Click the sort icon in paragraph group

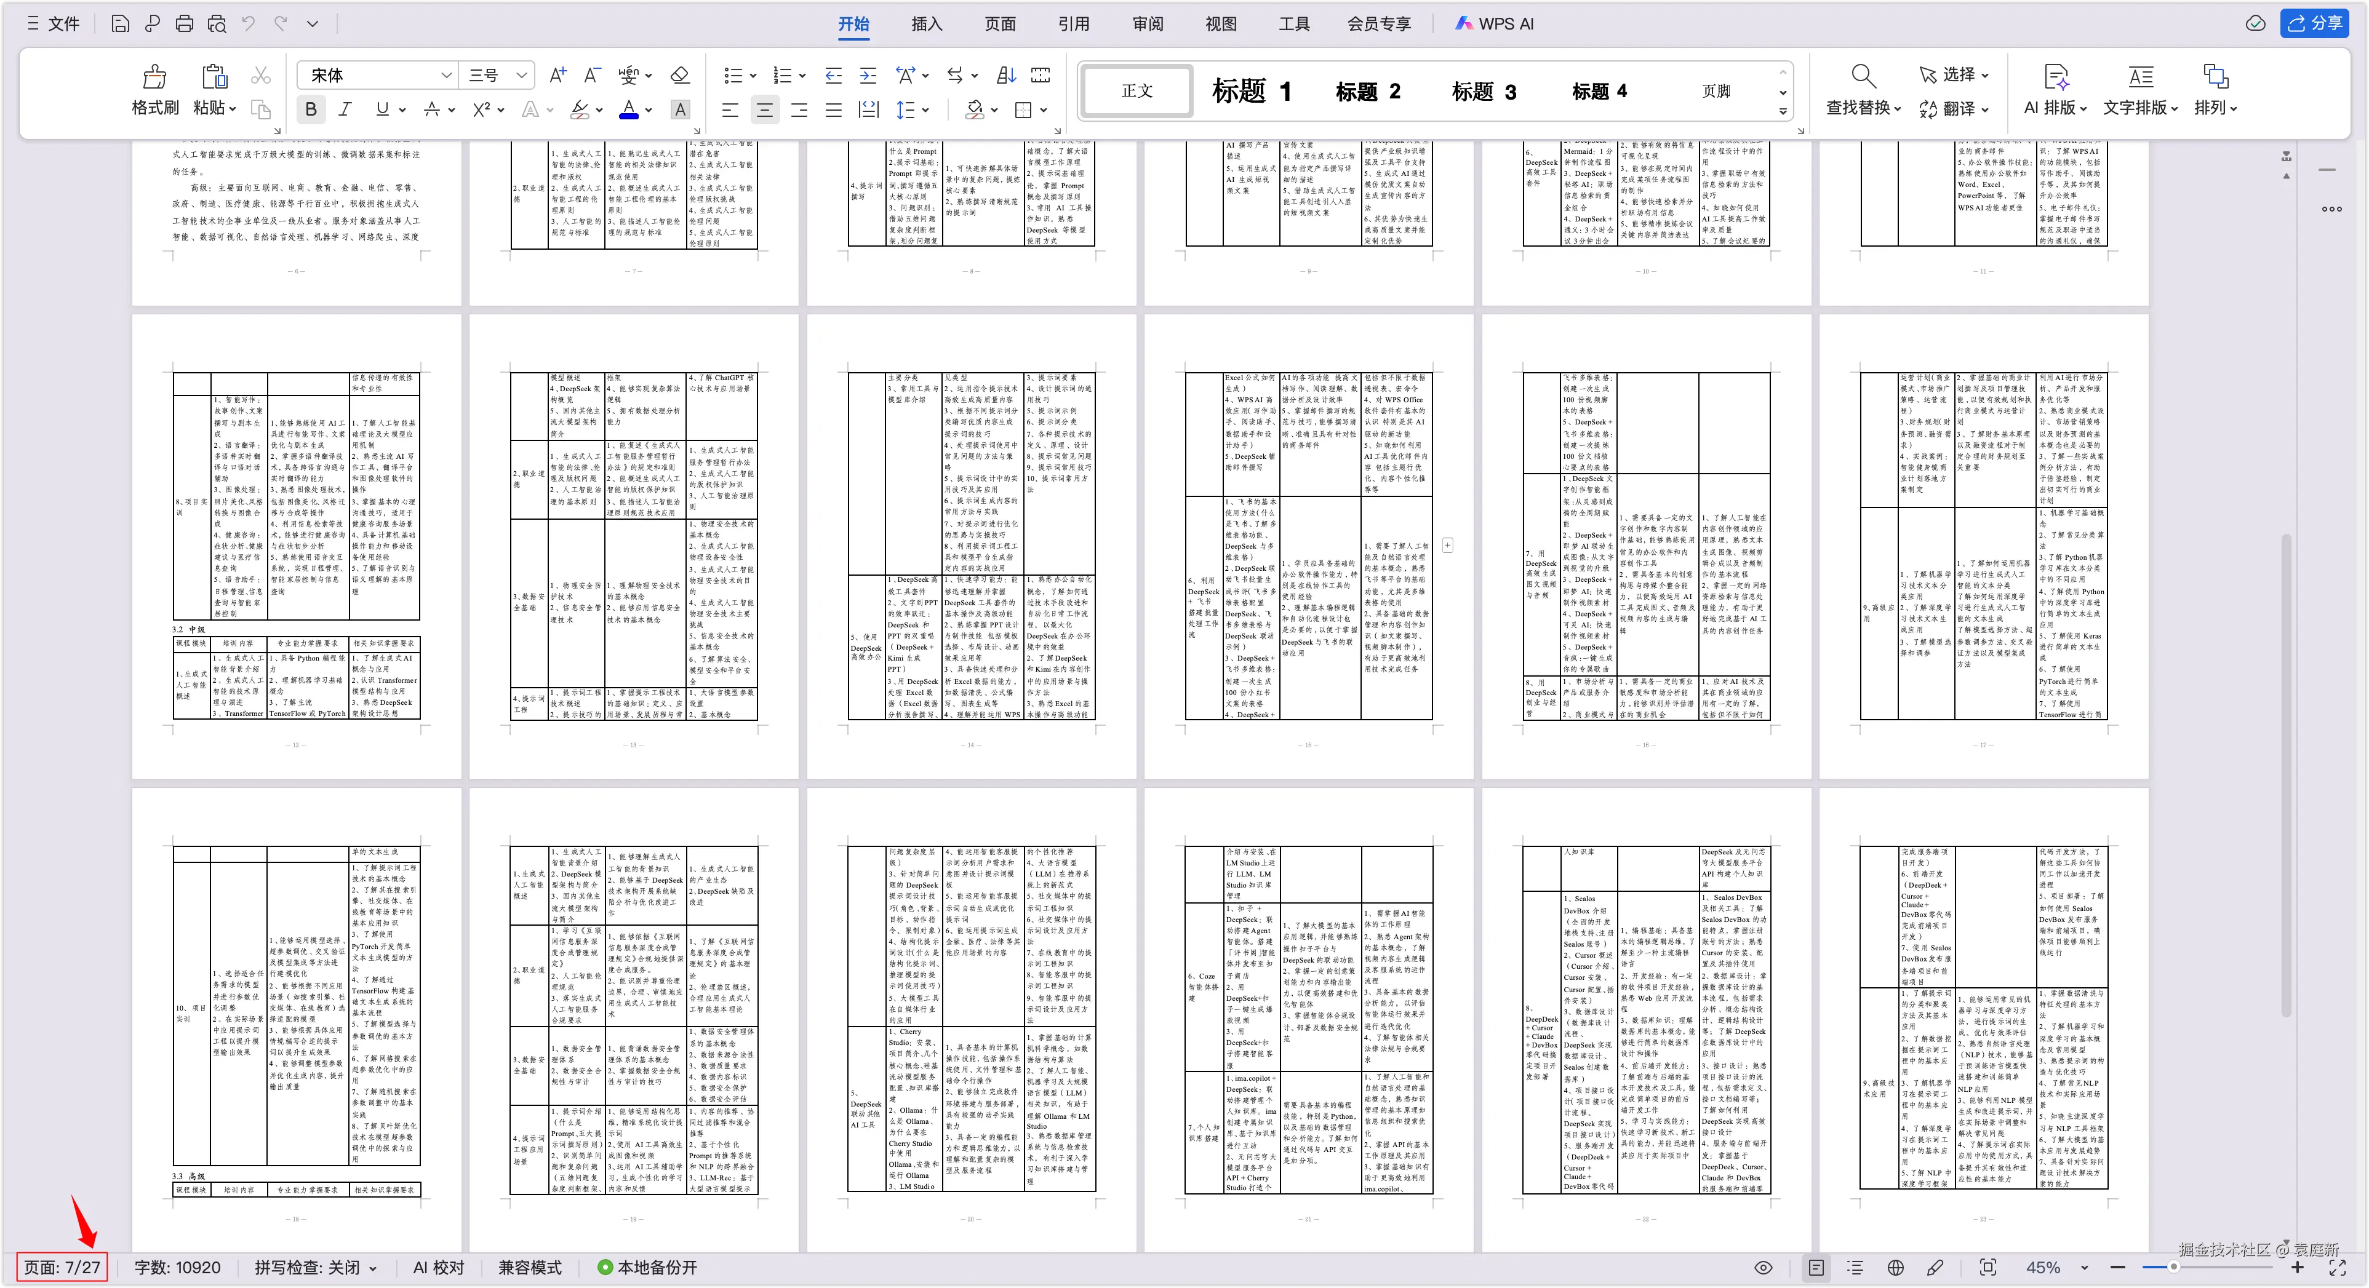[x=1006, y=74]
